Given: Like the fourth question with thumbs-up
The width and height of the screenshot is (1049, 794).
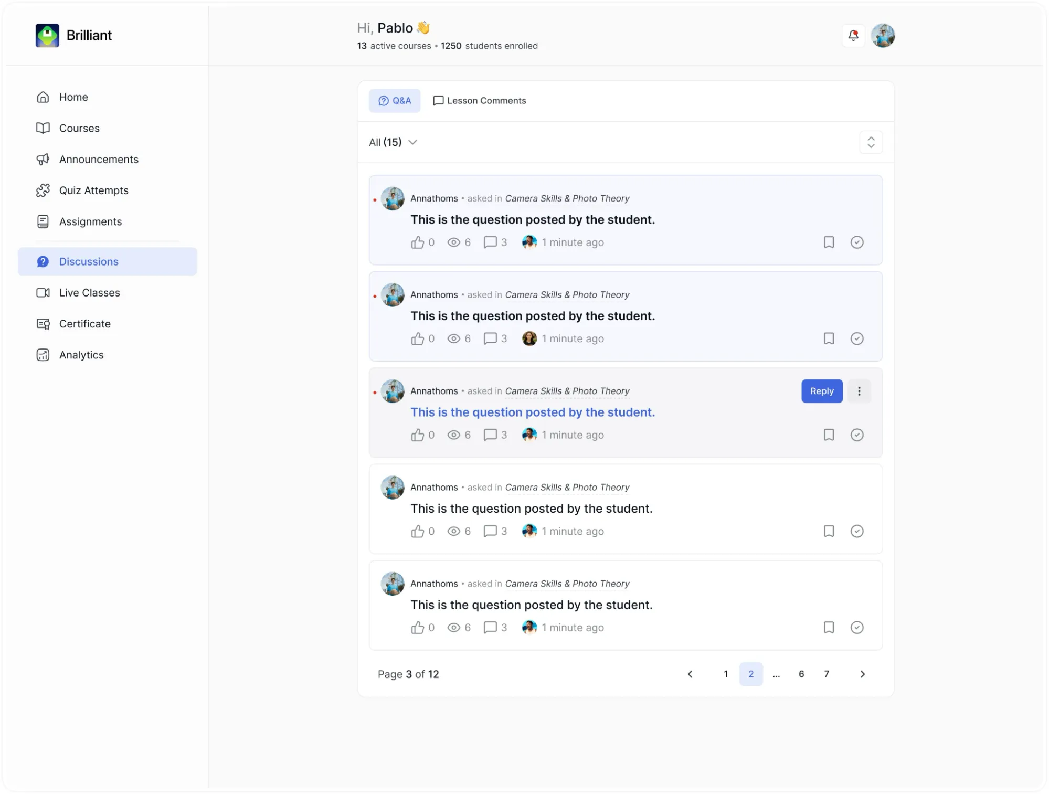Looking at the screenshot, I should (418, 531).
